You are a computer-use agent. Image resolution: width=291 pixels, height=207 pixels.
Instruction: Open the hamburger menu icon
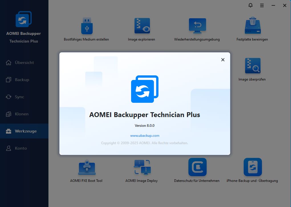(262, 5)
